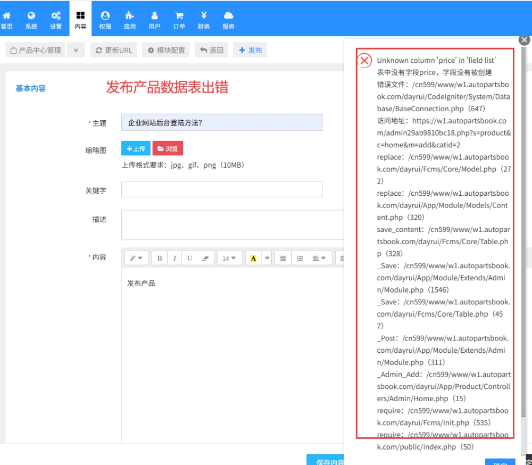Click the blue 上传 upload button
Screen dimensions: 532x465
136,148
